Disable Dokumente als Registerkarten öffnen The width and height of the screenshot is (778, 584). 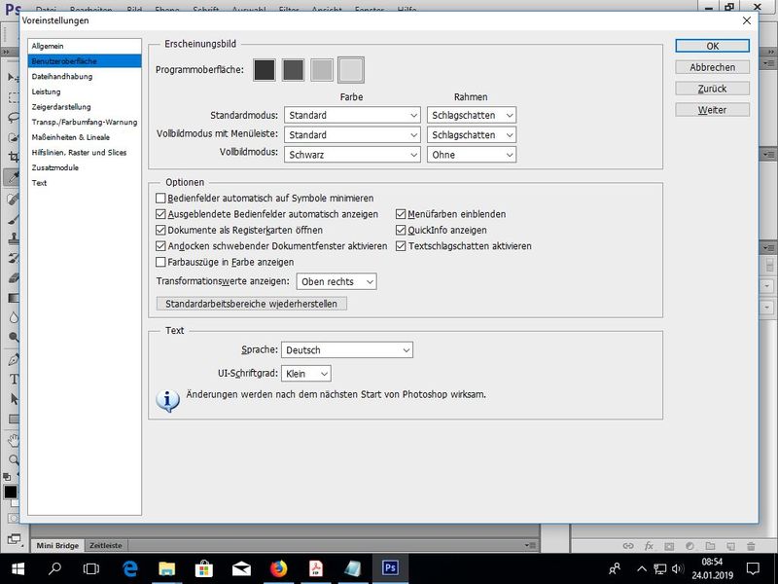coord(161,231)
